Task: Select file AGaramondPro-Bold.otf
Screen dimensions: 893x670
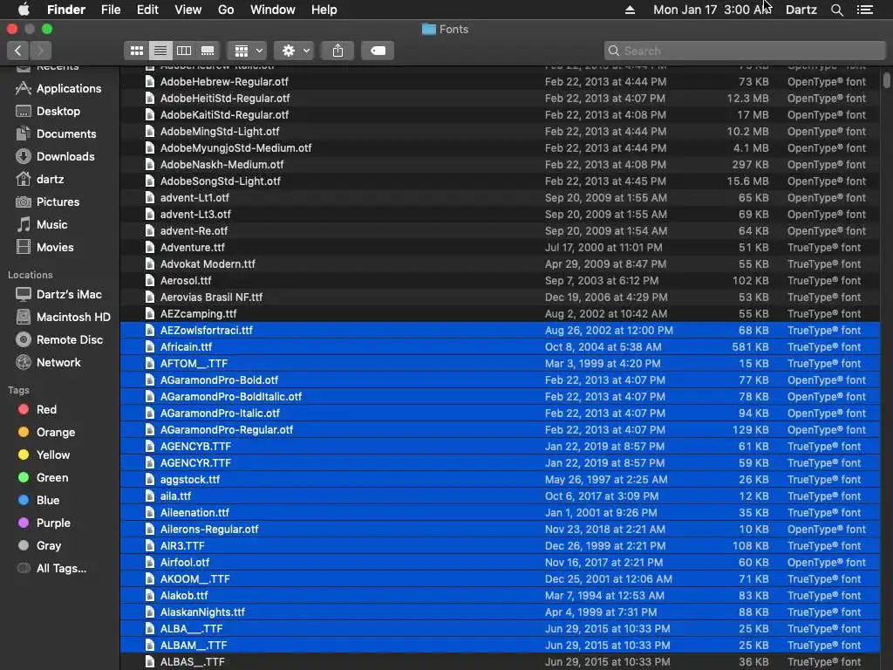Action: pos(500,380)
